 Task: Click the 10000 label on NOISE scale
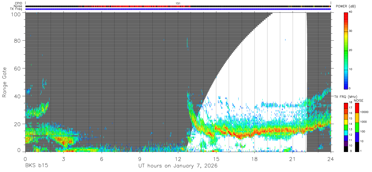tap(365, 112)
